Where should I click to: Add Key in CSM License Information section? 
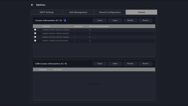pyautogui.click(x=130, y=64)
